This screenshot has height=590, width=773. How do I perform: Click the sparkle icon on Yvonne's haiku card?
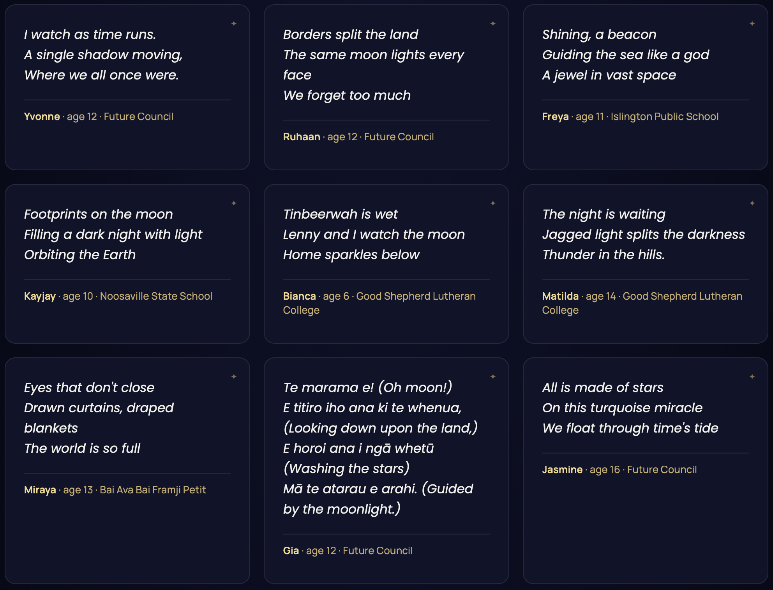coord(234,24)
